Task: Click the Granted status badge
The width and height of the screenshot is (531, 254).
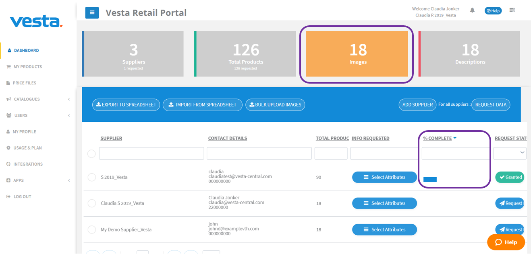Action: click(510, 177)
